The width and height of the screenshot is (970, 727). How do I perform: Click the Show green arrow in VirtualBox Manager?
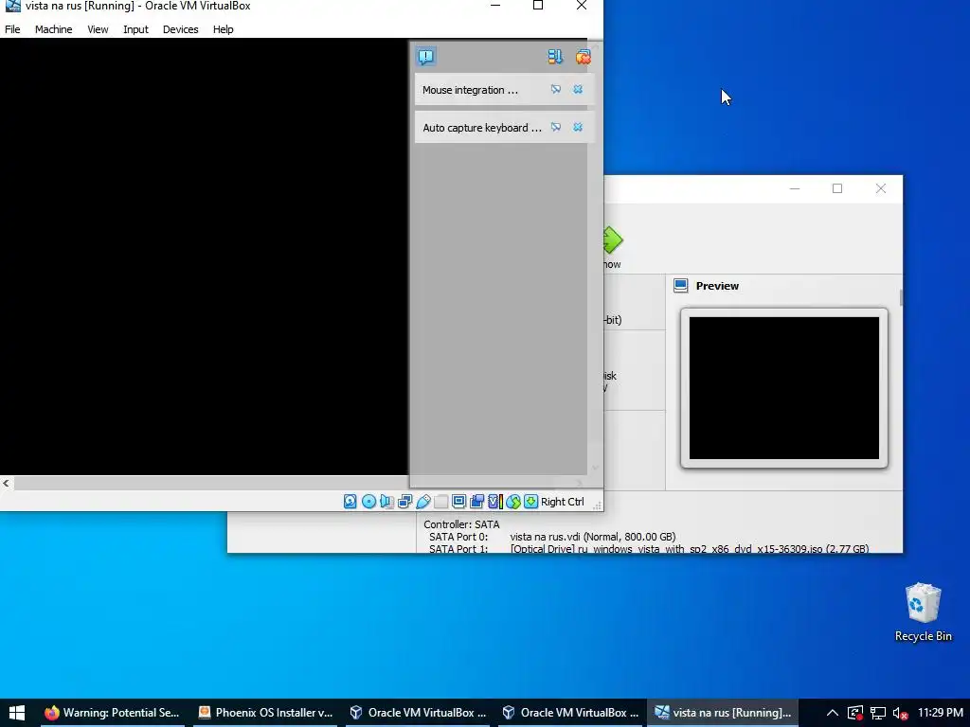click(x=612, y=240)
